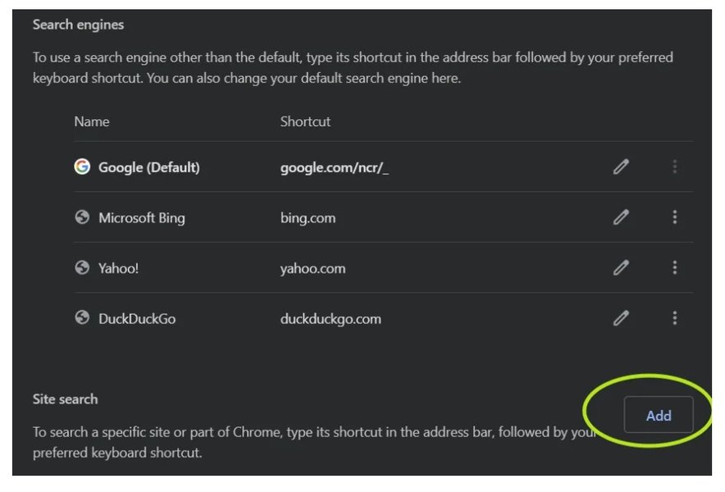This screenshot has height=492, width=725.
Task: Click the globe icon beside Yahoo!
Action: coord(82,267)
